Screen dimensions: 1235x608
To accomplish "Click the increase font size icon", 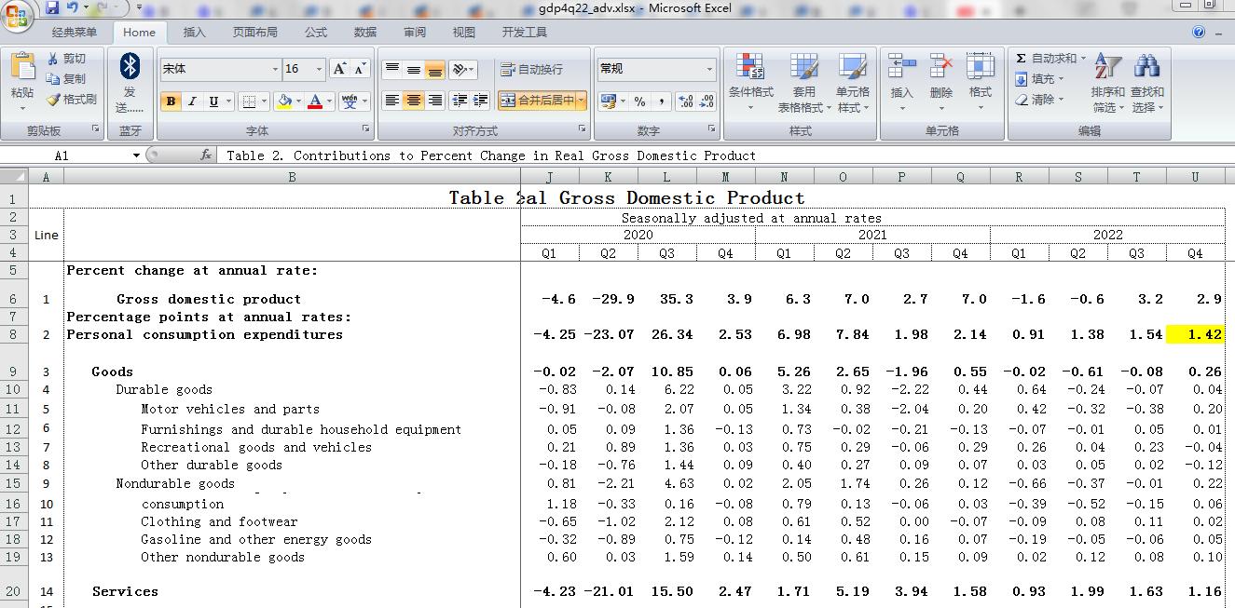I will click(339, 69).
